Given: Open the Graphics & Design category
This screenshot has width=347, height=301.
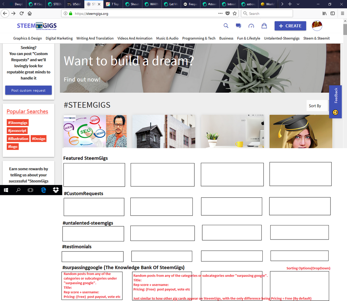Looking at the screenshot, I should tap(28, 38).
